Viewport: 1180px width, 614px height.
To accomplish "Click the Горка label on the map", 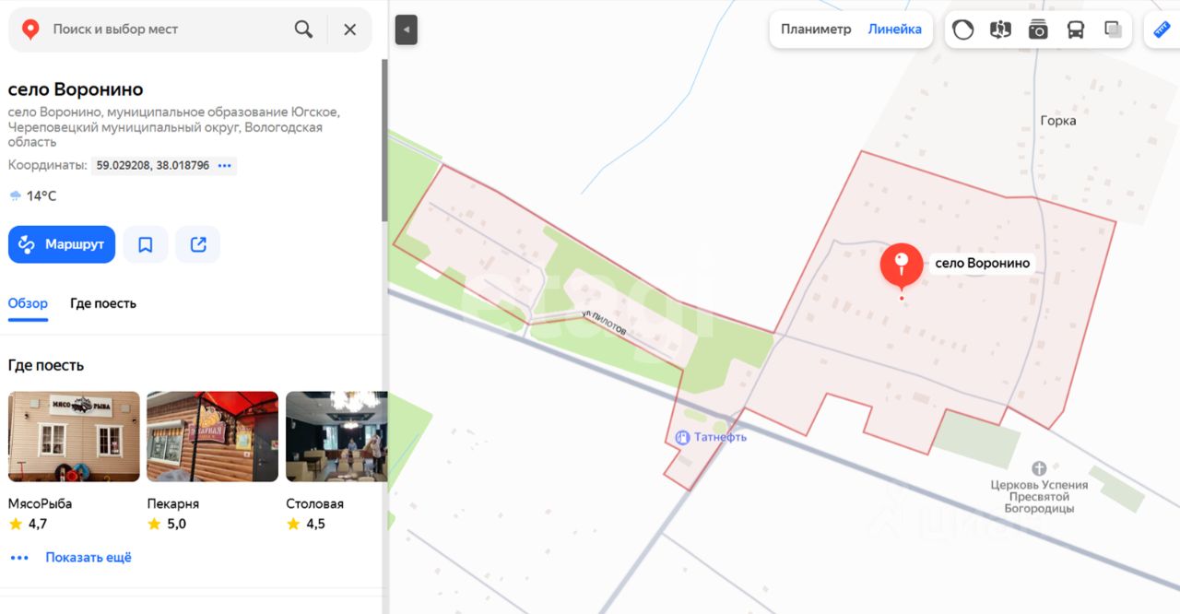I will (x=1058, y=121).
